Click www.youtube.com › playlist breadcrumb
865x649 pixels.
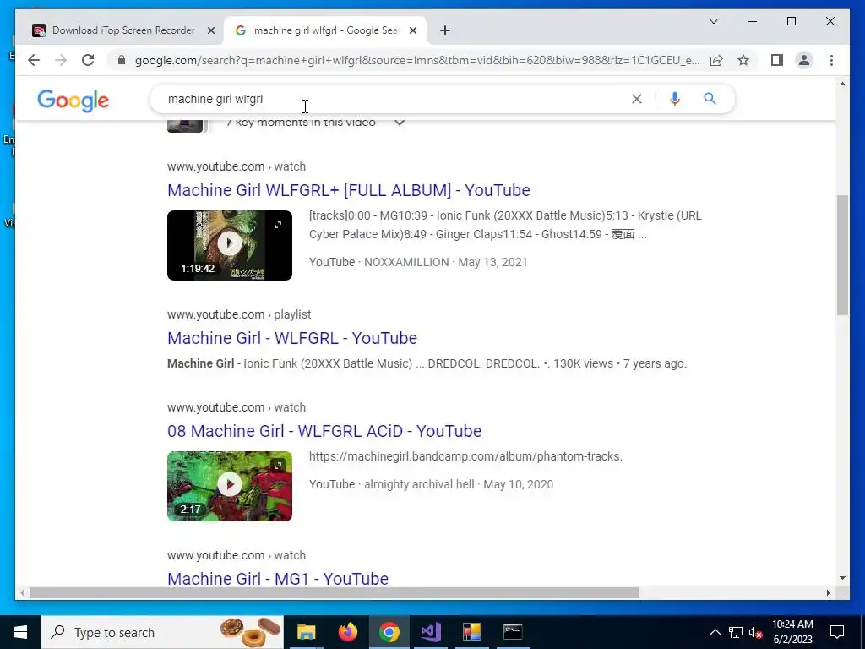tap(239, 314)
